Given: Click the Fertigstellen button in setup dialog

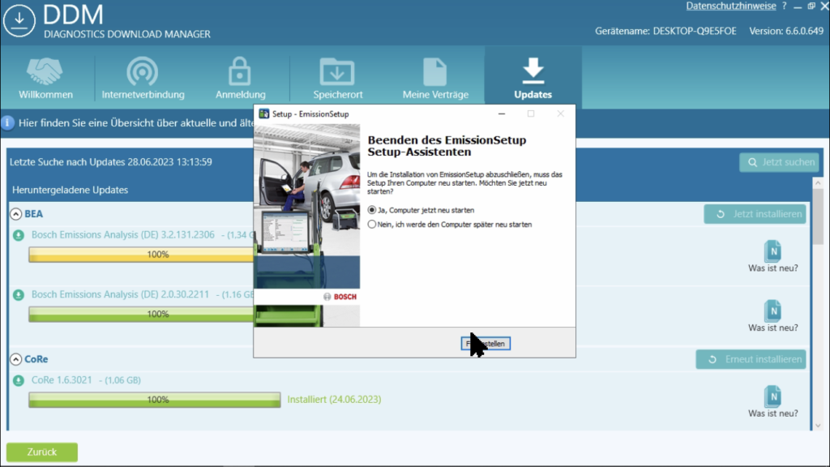Looking at the screenshot, I should tap(486, 344).
